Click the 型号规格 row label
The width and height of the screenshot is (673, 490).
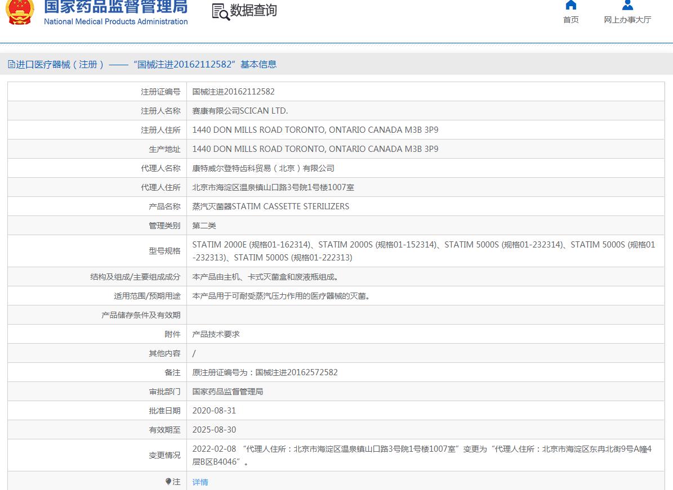tap(164, 251)
